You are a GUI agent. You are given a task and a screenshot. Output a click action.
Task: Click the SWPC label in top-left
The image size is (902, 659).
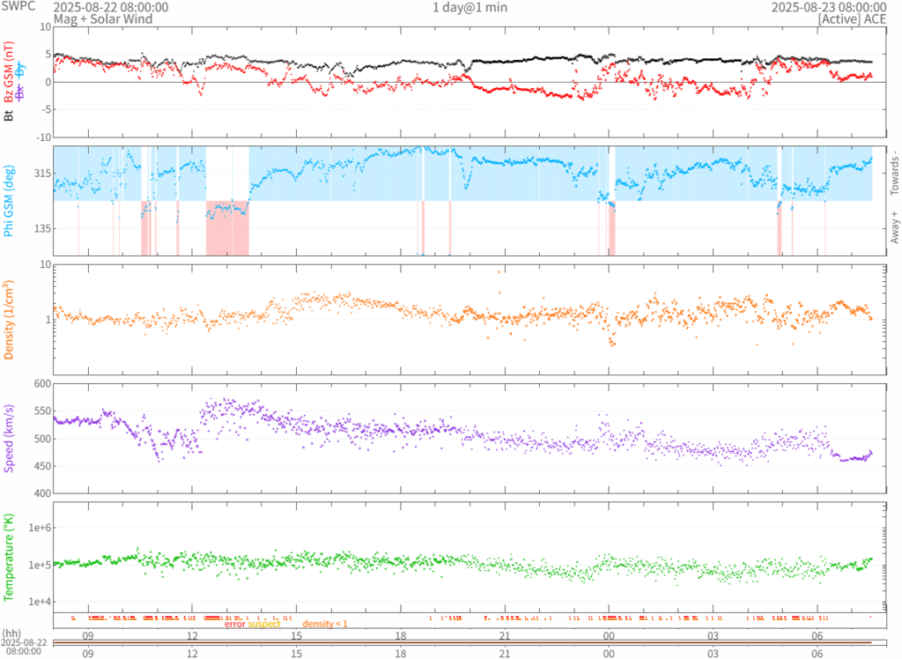click(x=18, y=7)
